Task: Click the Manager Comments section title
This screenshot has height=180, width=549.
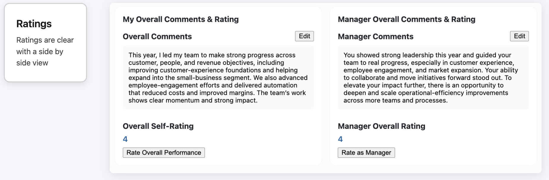Action: click(x=376, y=36)
